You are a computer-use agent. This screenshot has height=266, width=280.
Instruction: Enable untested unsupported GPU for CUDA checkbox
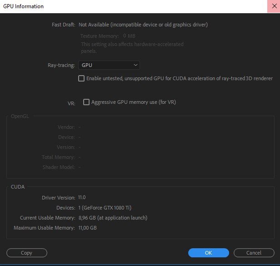(x=81, y=78)
